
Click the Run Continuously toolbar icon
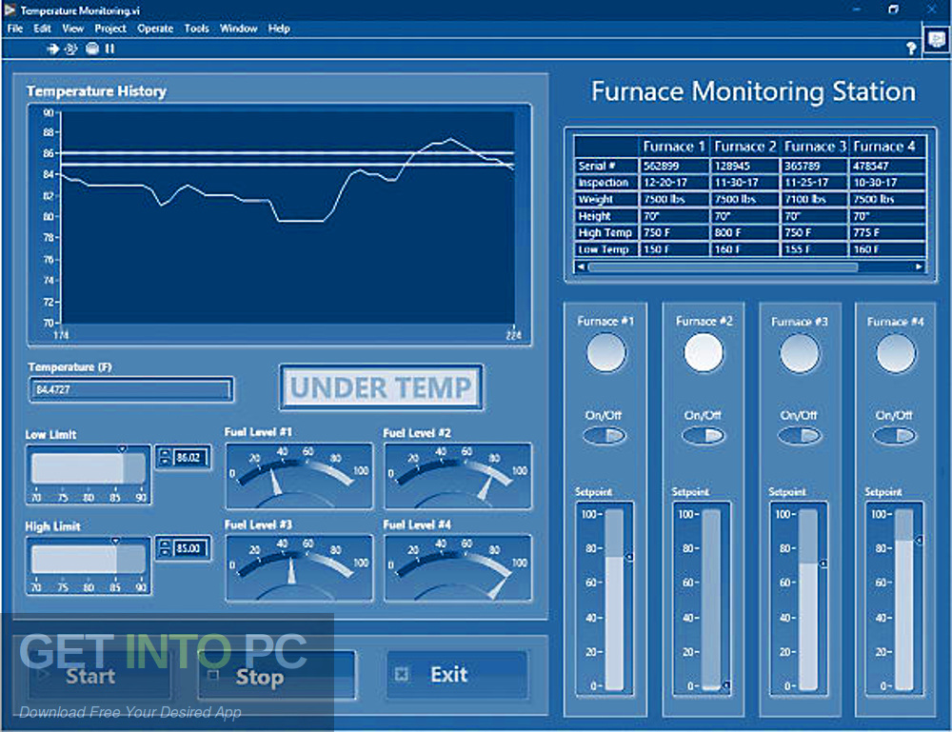tap(71, 49)
